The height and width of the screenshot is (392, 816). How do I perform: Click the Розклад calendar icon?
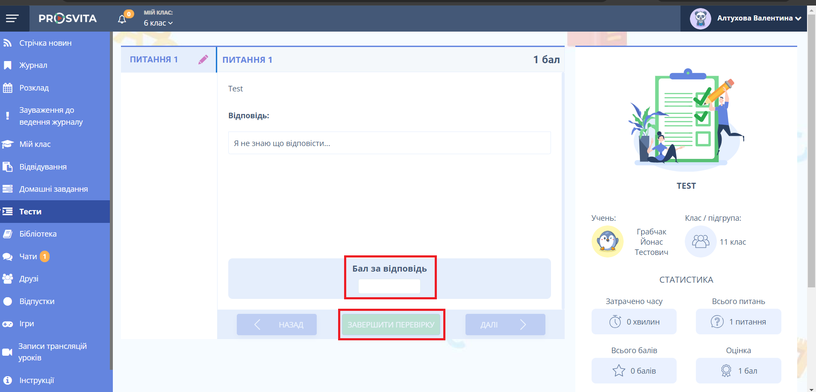8,88
